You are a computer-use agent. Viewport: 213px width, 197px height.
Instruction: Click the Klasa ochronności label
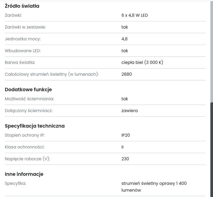coord(24,147)
